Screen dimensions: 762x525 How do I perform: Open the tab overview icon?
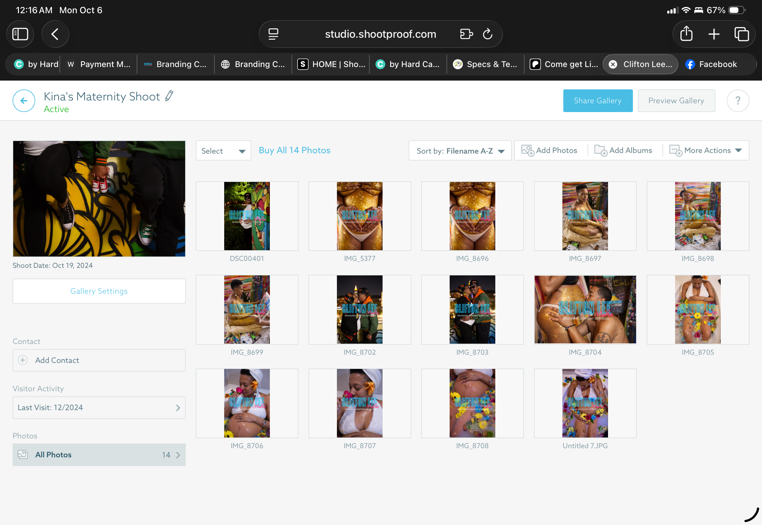pyautogui.click(x=741, y=34)
